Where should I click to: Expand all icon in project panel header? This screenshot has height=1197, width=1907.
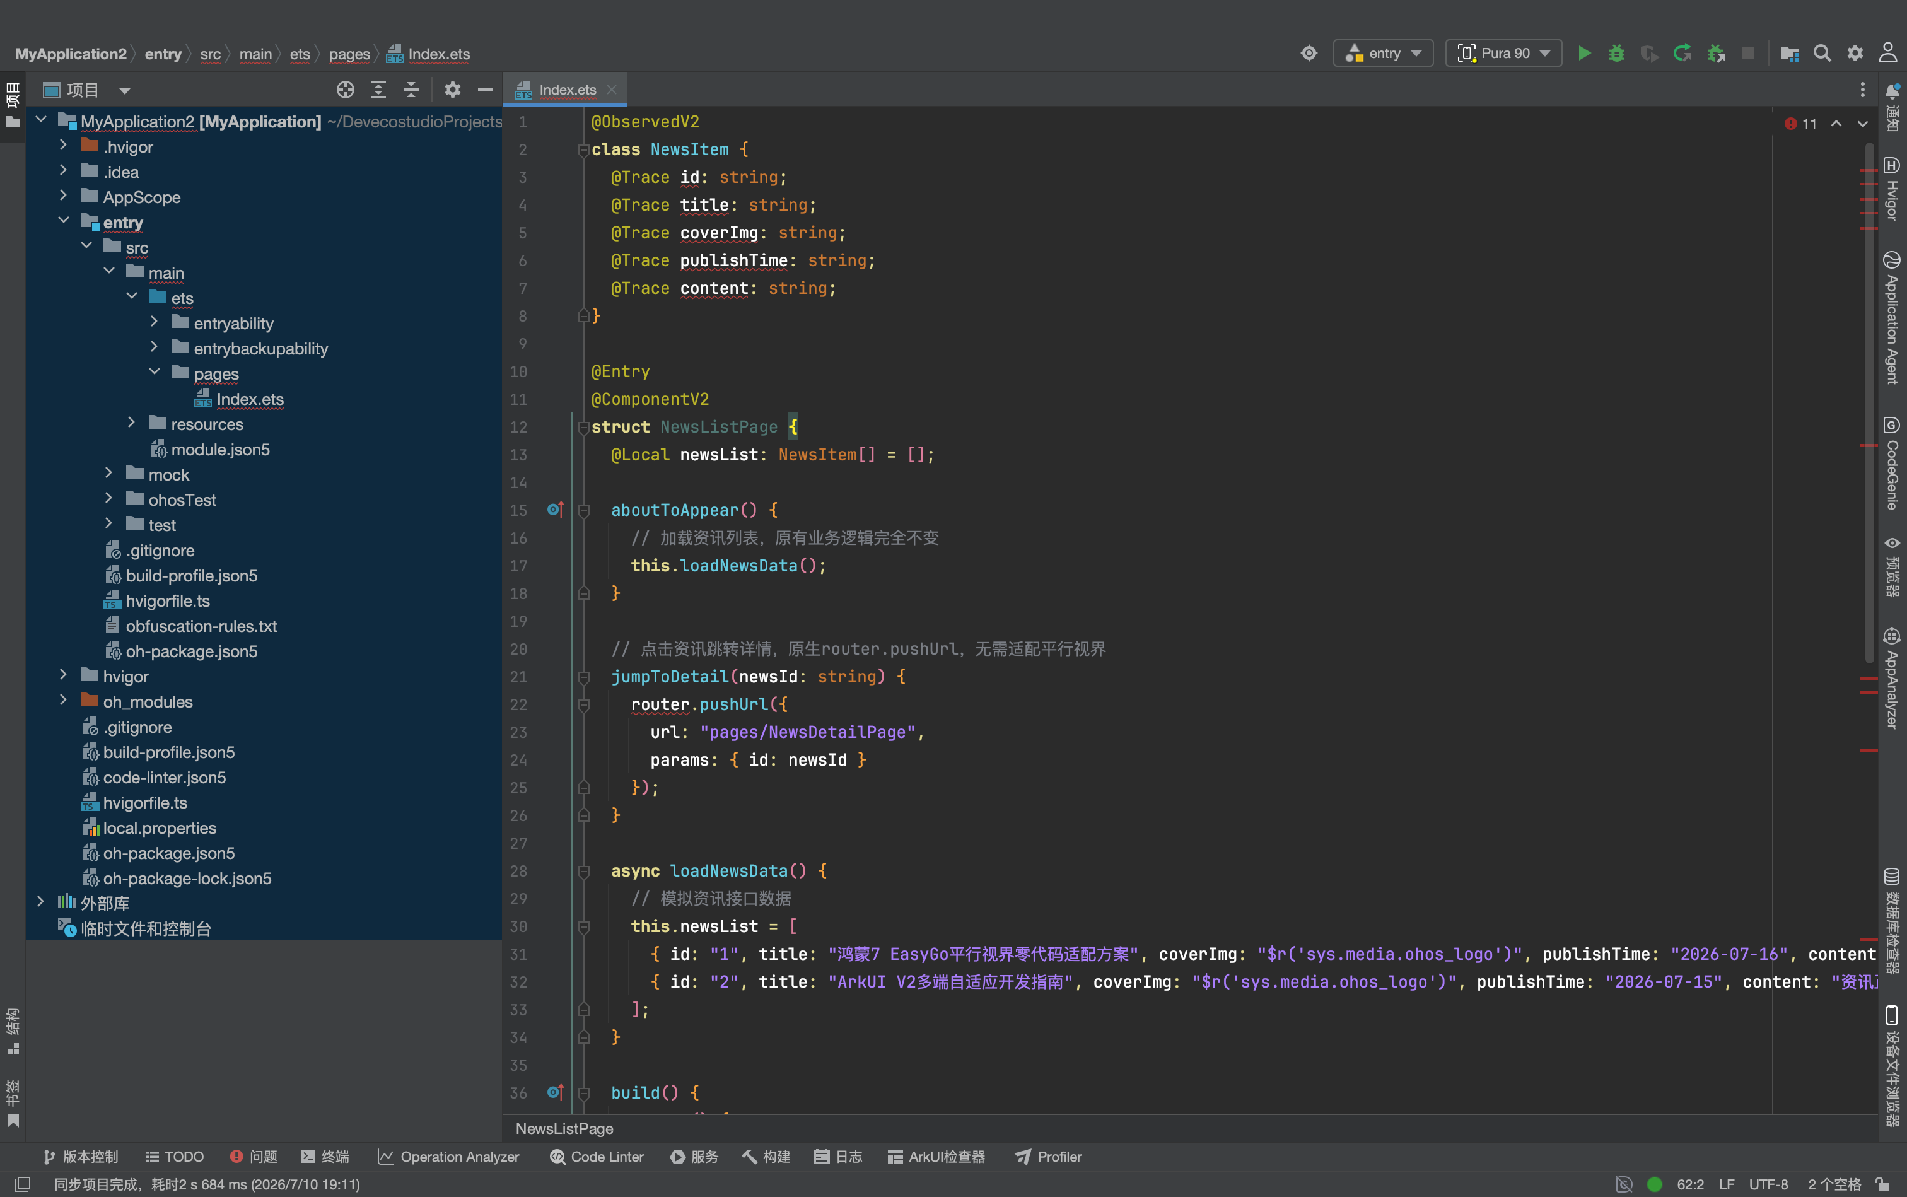(x=378, y=90)
